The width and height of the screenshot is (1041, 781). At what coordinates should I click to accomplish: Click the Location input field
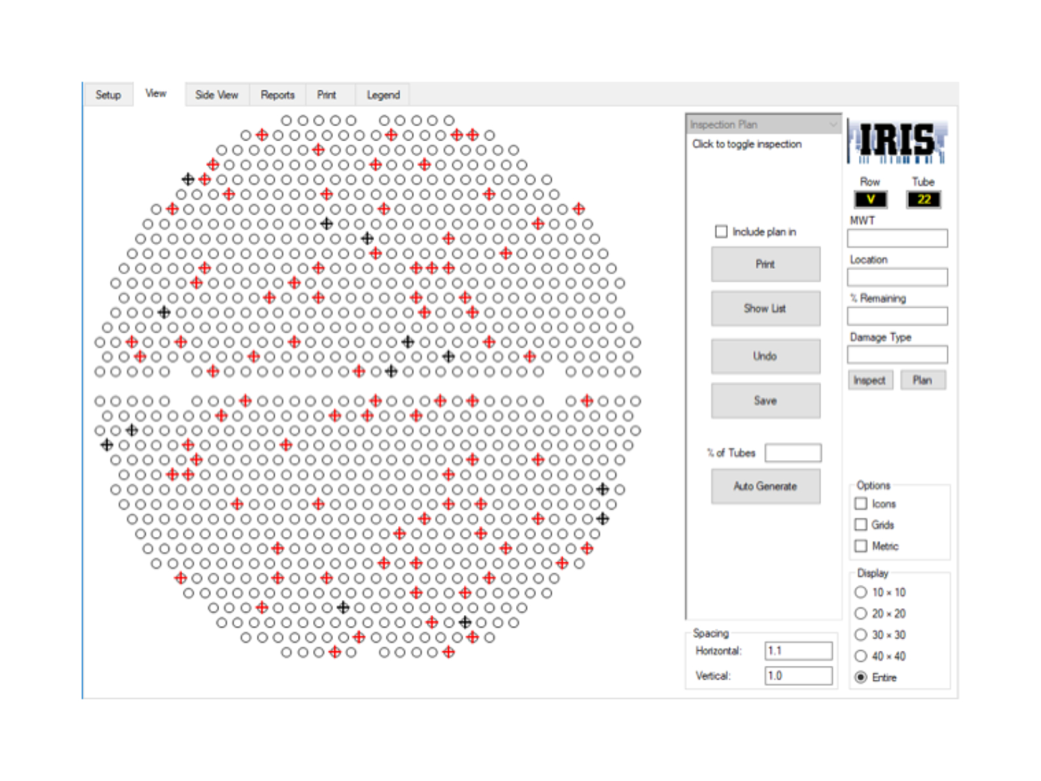click(x=897, y=277)
